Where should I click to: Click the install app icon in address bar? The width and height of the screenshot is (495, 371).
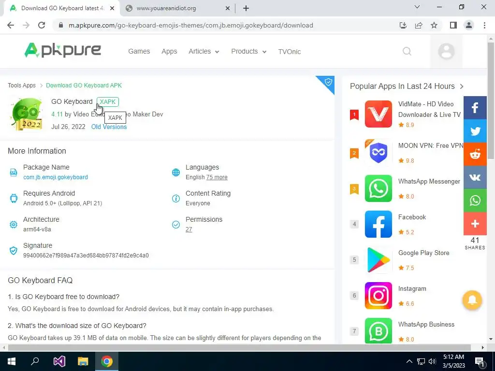tap(403, 25)
